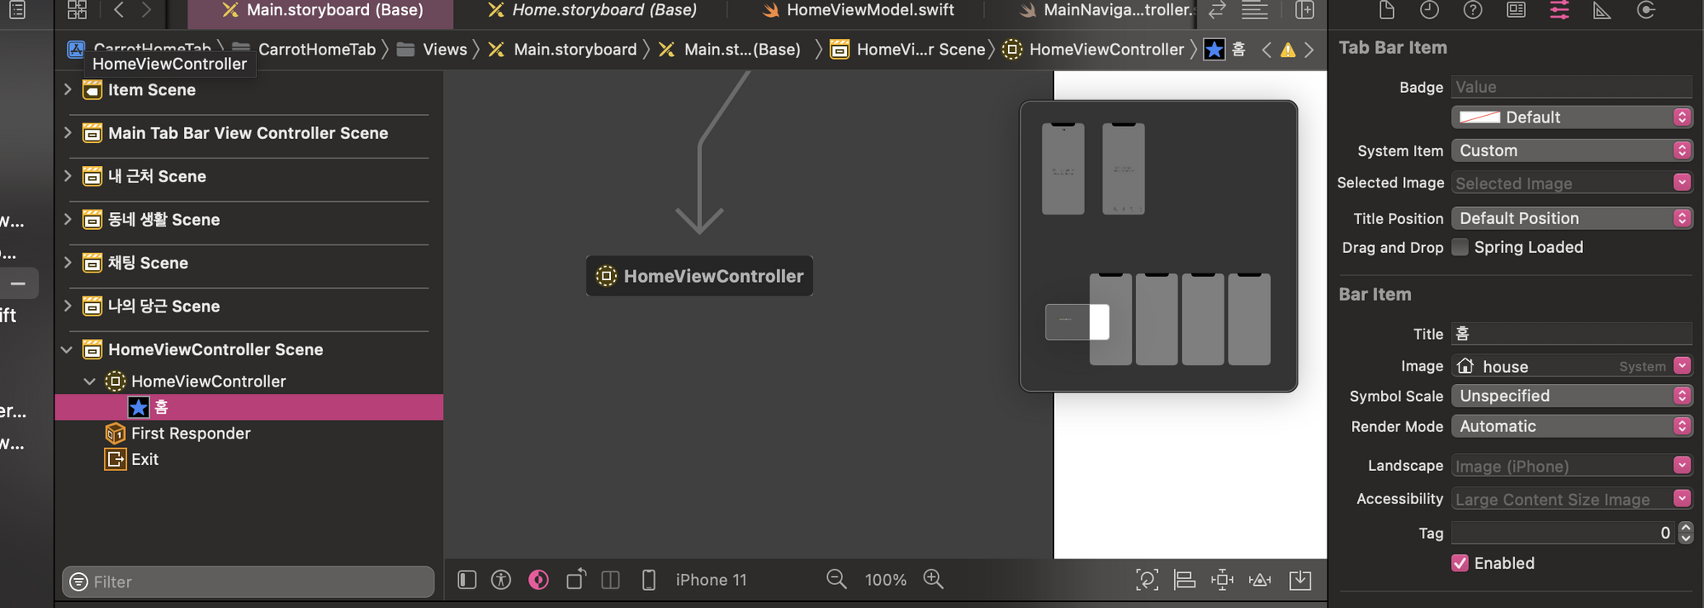Open the History inspector clock icon
This screenshot has height=608, width=1704.
1430,10
